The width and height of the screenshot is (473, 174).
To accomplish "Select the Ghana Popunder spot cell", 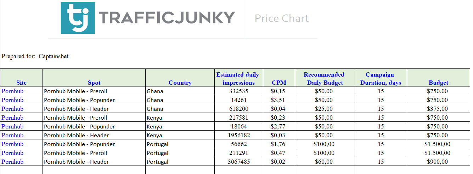I will 79,100.
